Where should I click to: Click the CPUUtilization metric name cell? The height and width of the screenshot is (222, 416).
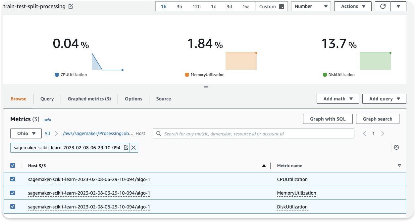tap(292, 179)
